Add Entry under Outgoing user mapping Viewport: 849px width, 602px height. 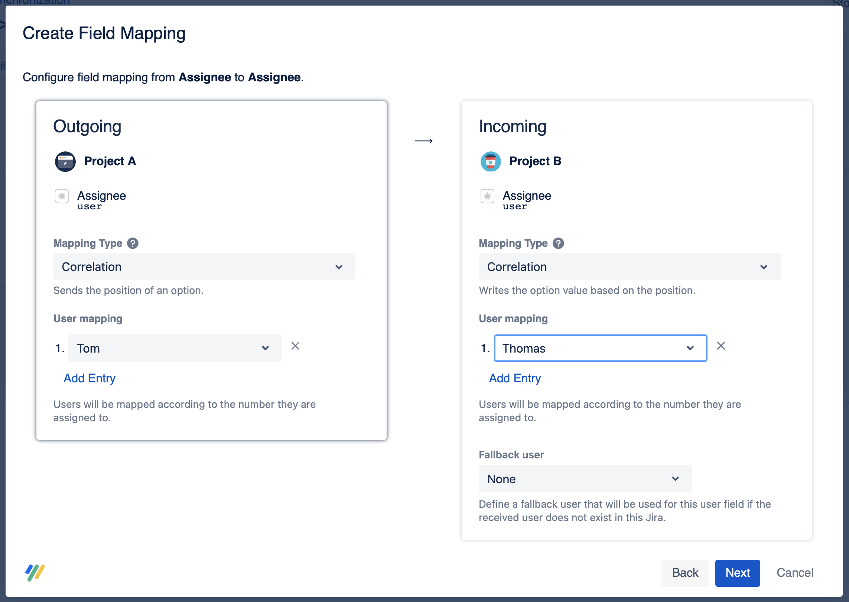pyautogui.click(x=90, y=378)
